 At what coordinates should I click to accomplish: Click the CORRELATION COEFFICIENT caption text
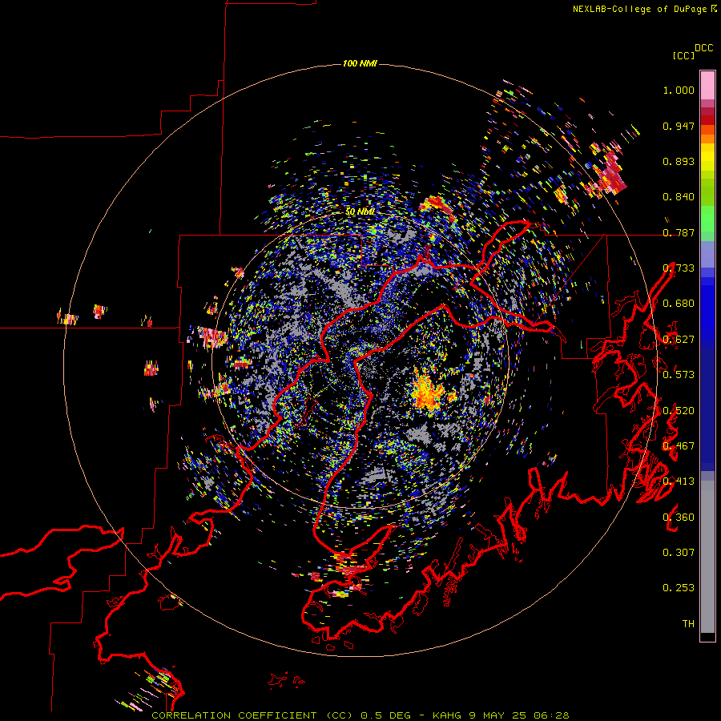(x=234, y=715)
